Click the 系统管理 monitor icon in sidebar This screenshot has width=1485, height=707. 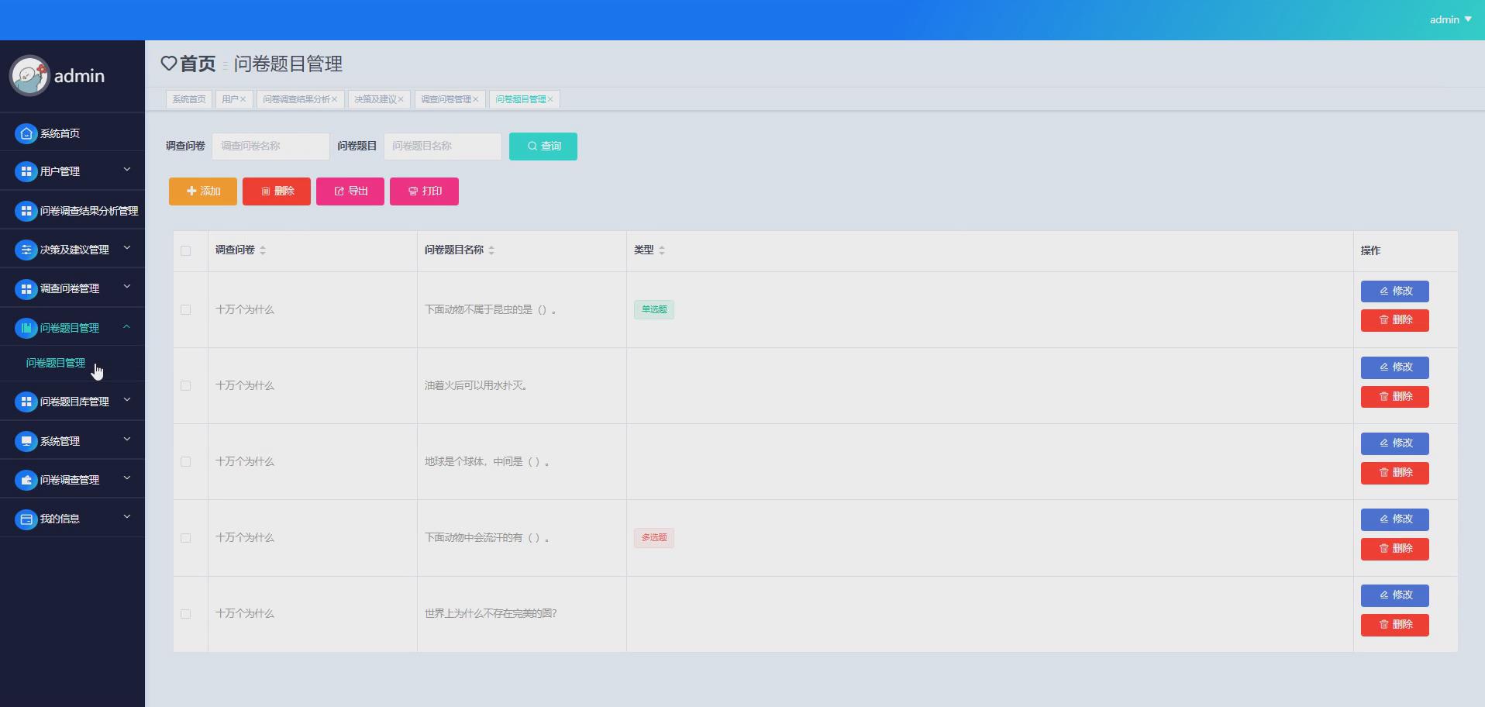point(25,440)
